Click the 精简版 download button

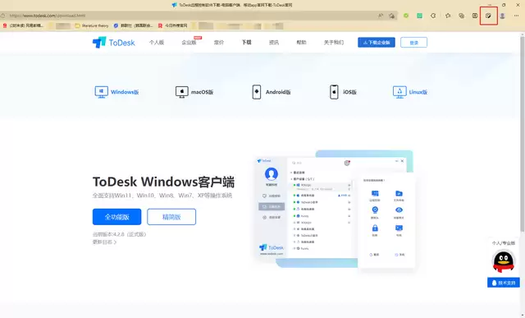(x=171, y=217)
